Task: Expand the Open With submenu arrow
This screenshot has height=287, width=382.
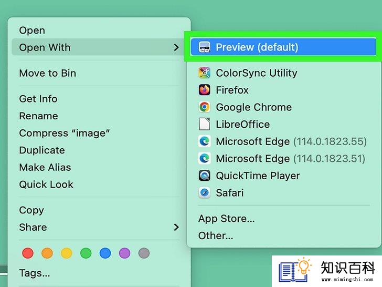Action: 176,47
